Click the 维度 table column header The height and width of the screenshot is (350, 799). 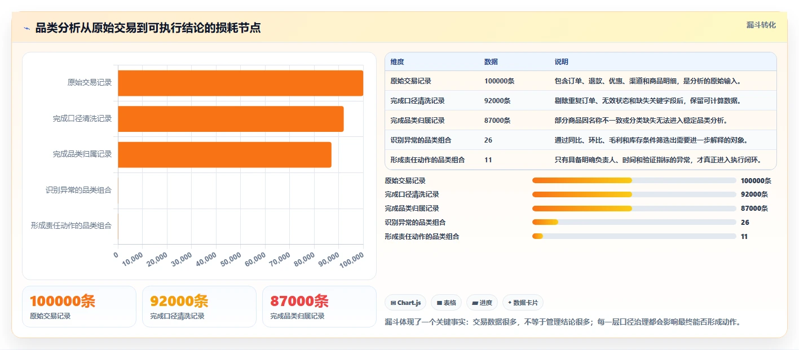397,62
